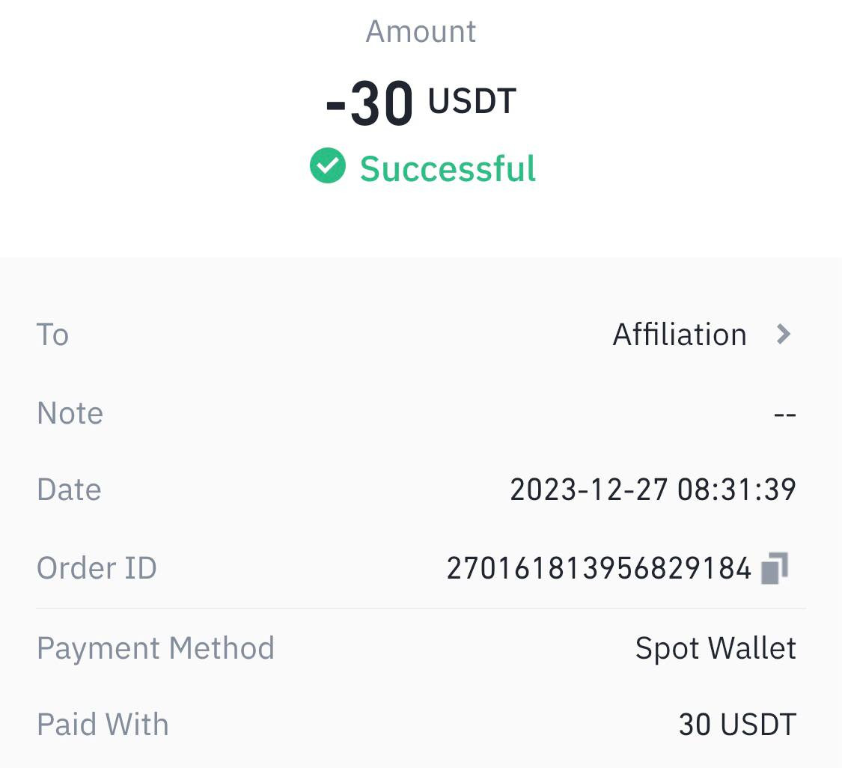Image resolution: width=842 pixels, height=768 pixels.
Task: Click the Amount heading text
Action: pos(421,31)
